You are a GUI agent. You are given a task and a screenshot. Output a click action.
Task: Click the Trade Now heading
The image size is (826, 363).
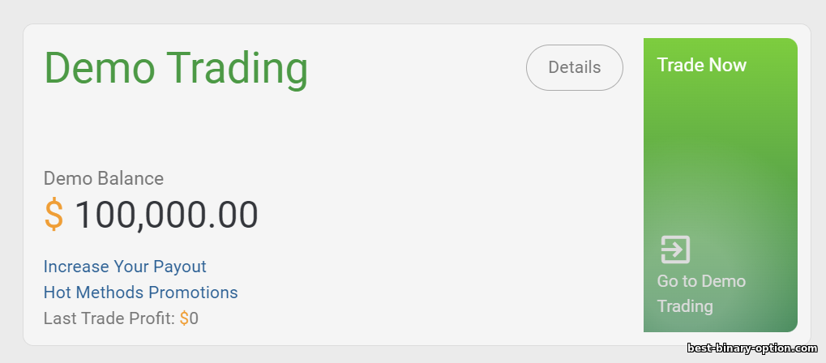[x=701, y=65]
